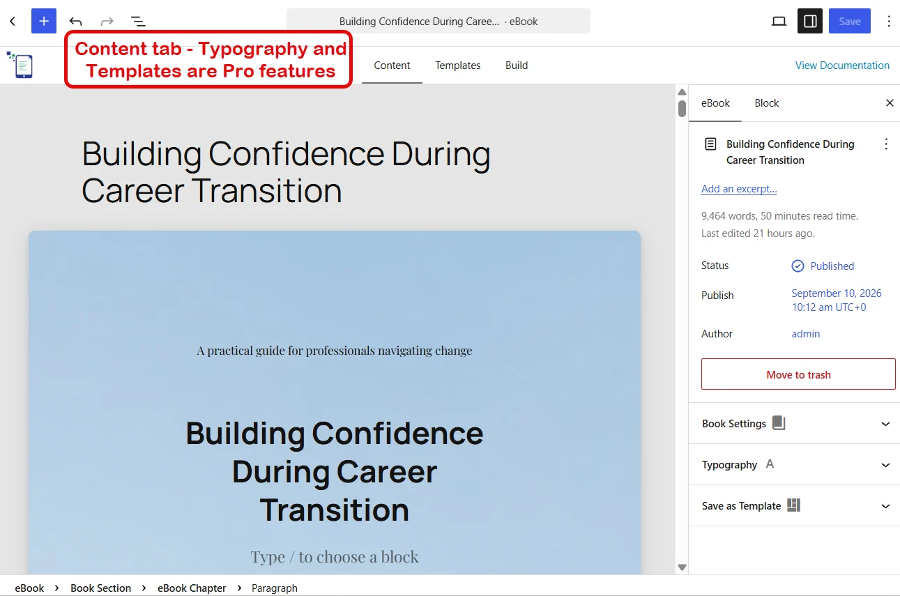
Task: Undo the last change
Action: pos(75,22)
